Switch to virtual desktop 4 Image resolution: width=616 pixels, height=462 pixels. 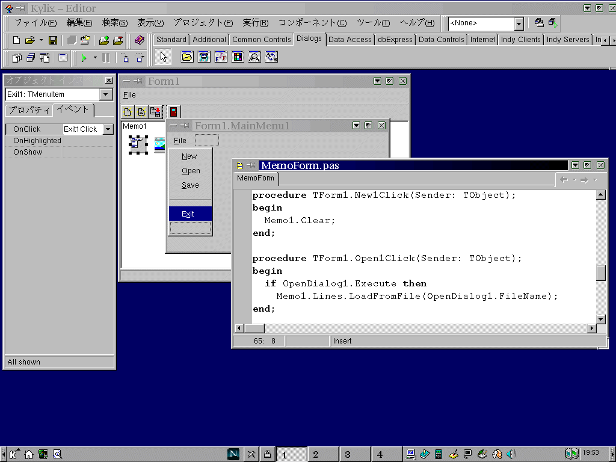(387, 455)
